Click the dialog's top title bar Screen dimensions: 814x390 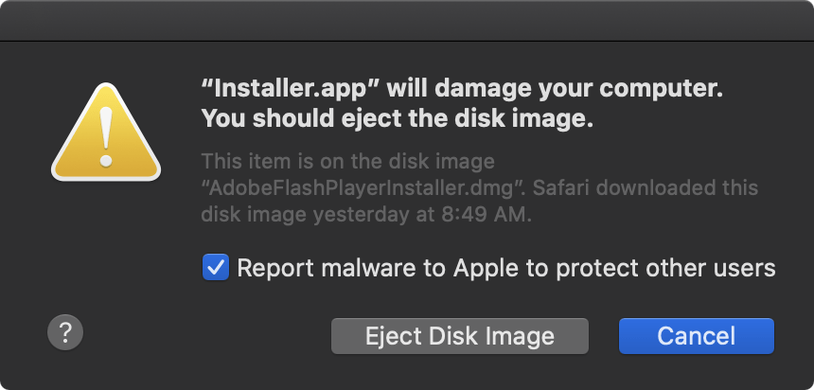click(407, 20)
